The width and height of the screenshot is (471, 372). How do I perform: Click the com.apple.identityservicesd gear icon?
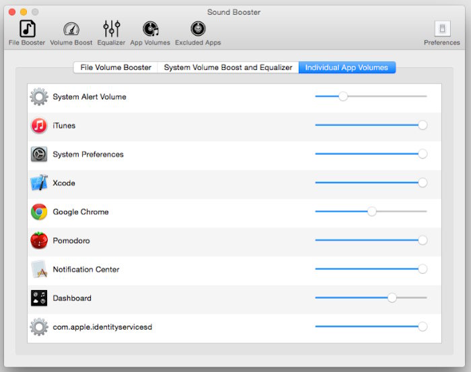tap(39, 327)
